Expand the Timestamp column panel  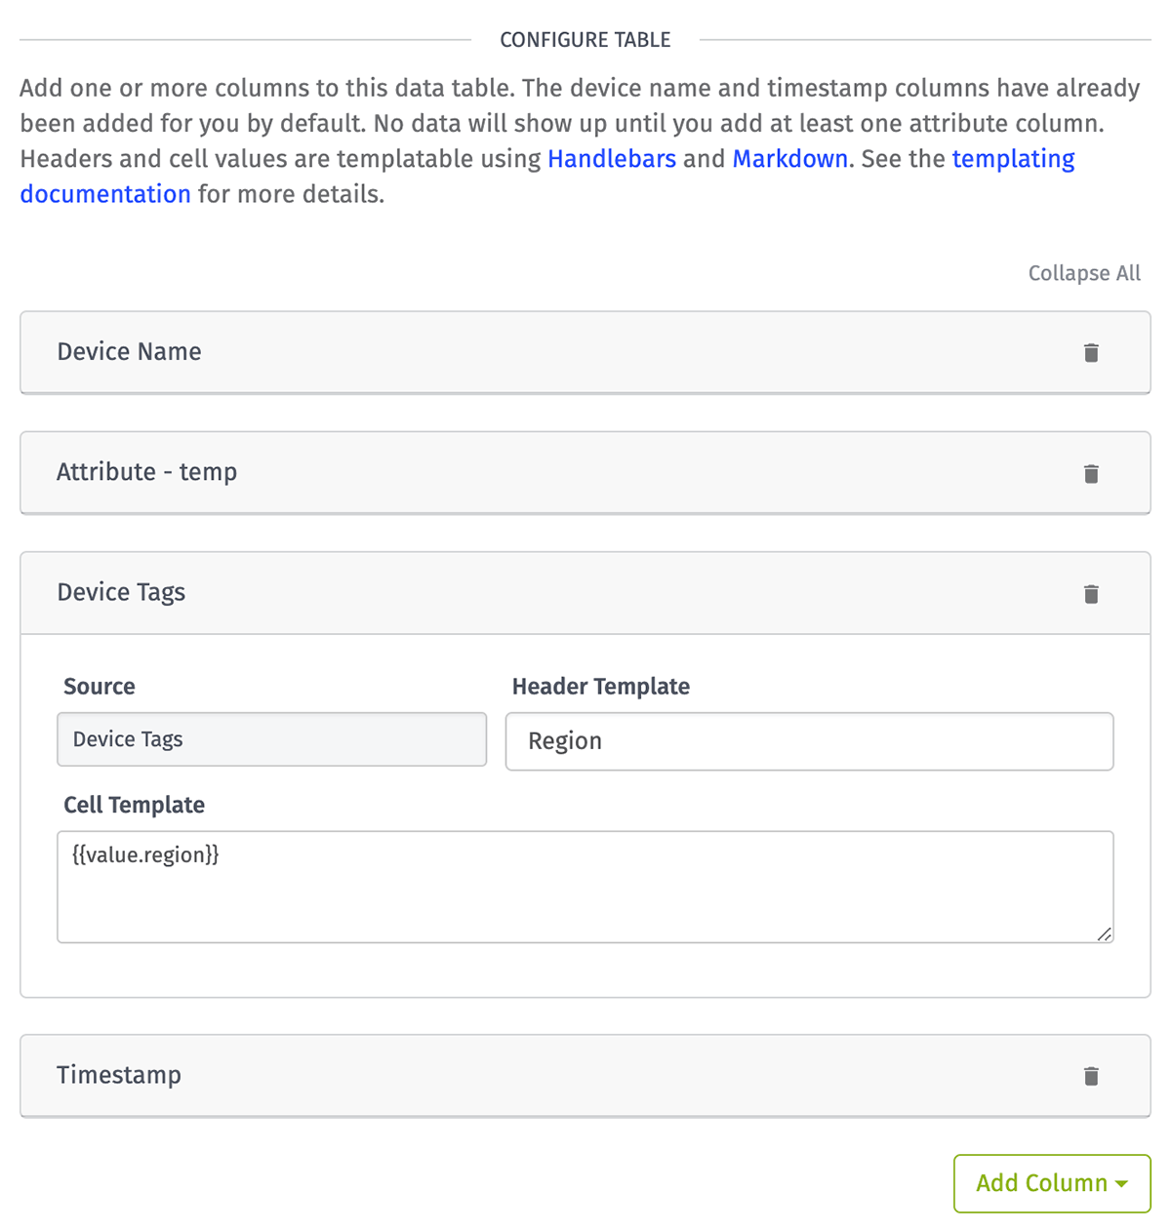click(585, 1075)
